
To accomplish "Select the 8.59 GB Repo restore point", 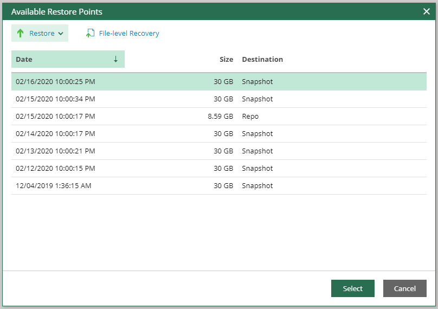I will (x=218, y=116).
